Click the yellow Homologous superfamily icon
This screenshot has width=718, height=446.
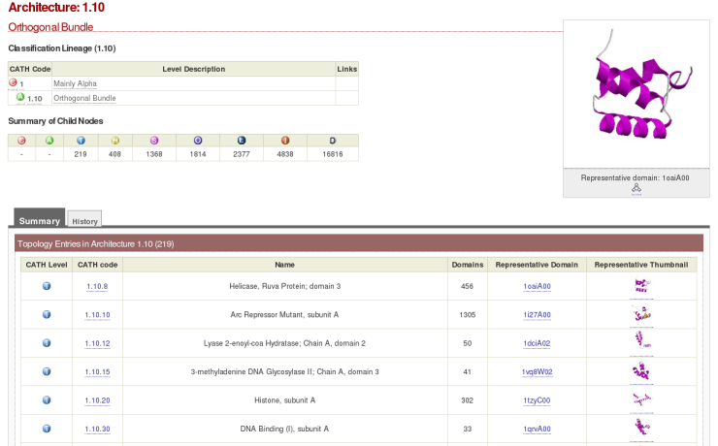(114, 141)
